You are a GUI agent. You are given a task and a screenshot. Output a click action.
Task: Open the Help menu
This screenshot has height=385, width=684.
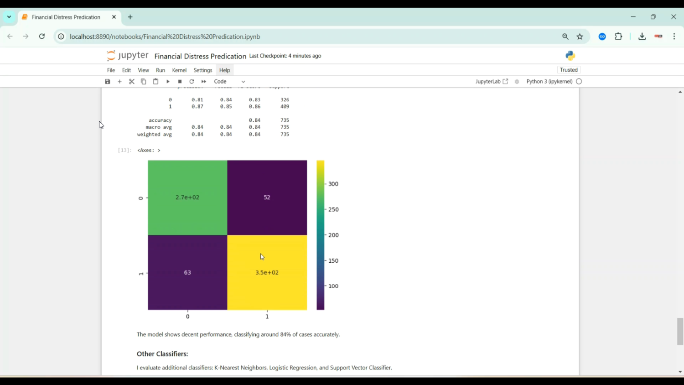coord(225,70)
